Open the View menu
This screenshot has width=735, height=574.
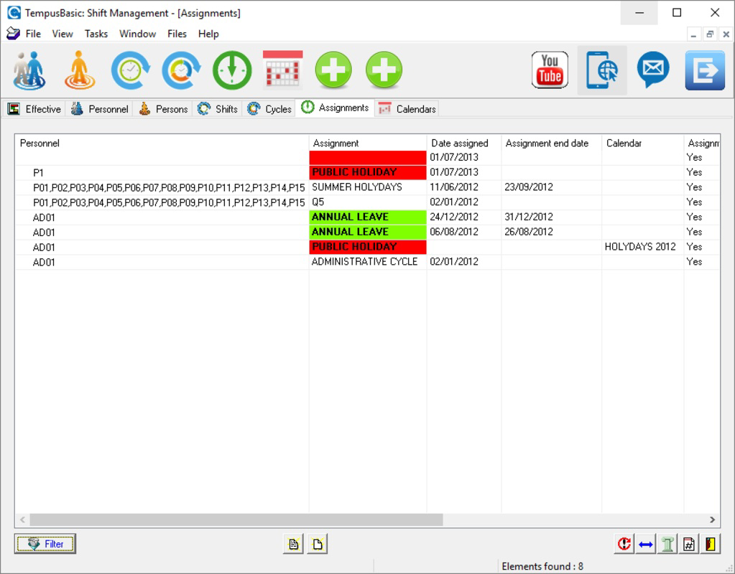(63, 34)
